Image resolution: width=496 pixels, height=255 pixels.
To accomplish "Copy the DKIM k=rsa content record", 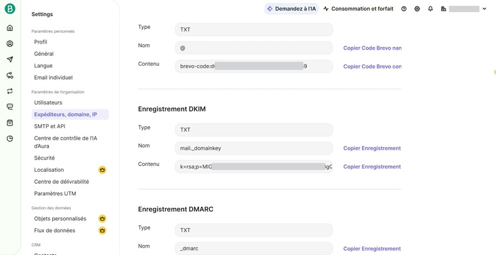I will [372, 166].
